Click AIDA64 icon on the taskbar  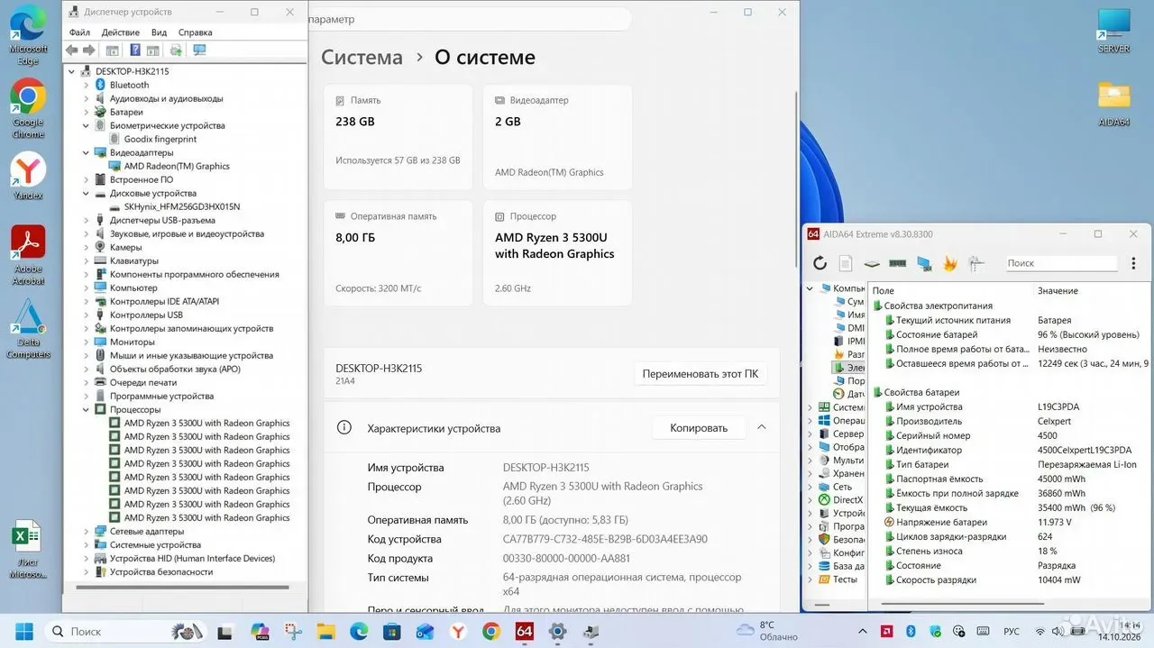click(x=524, y=631)
